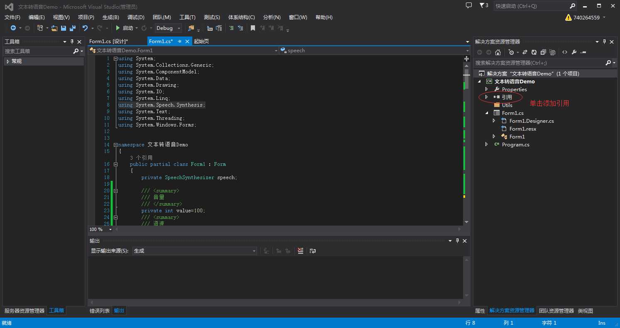The width and height of the screenshot is (620, 328).
Task: Collapse the using directives block at line 1
Action: click(x=115, y=58)
